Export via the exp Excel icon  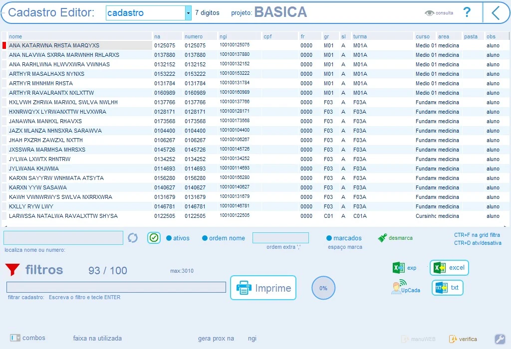click(399, 268)
